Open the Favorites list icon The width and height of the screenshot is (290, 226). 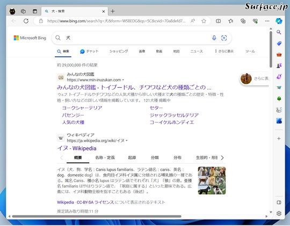[230, 21]
